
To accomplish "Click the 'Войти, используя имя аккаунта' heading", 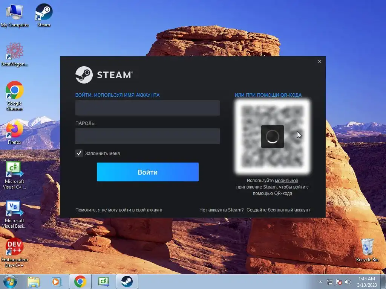I will tap(118, 95).
